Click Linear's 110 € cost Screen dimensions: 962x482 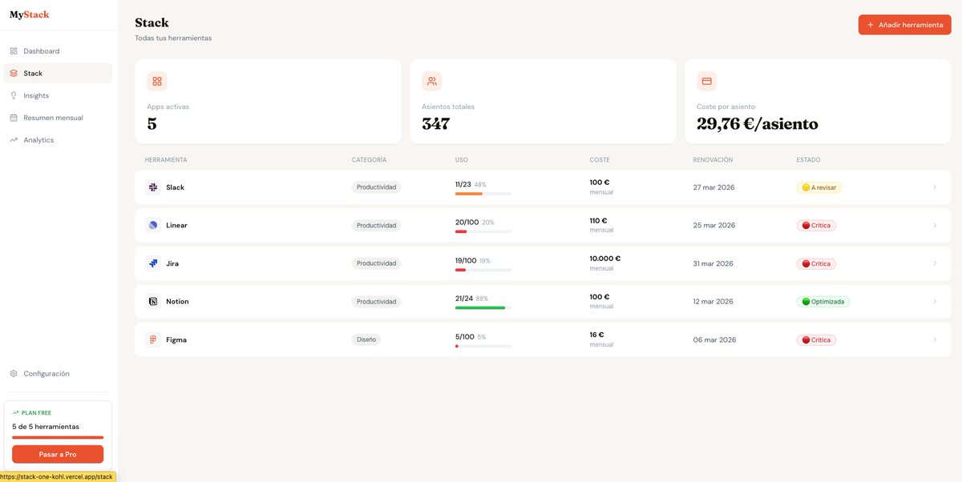pyautogui.click(x=599, y=220)
